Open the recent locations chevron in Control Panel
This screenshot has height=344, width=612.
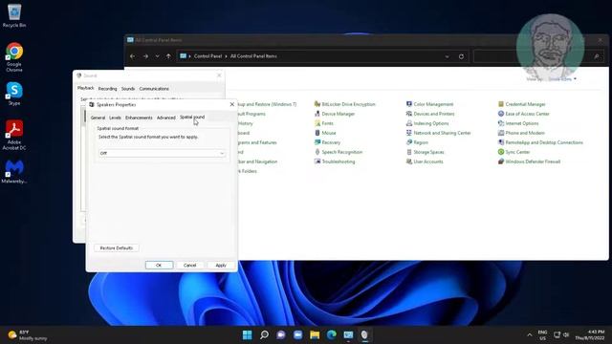tap(157, 56)
